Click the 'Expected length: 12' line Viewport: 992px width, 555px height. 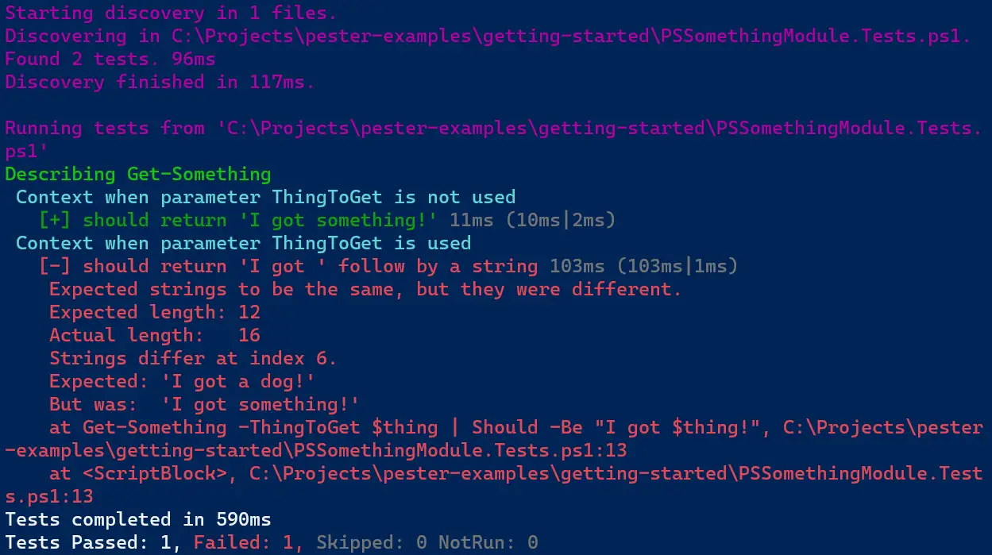click(x=154, y=312)
